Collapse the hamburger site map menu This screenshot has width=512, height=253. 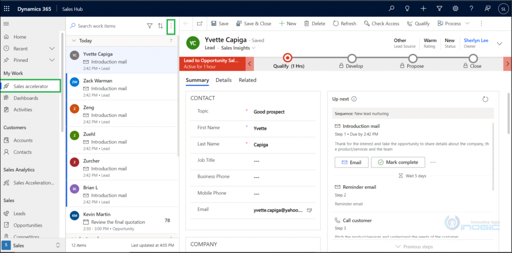point(6,23)
